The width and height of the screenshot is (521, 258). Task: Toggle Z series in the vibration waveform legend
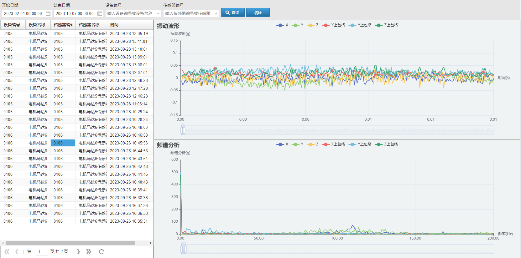[x=313, y=25]
